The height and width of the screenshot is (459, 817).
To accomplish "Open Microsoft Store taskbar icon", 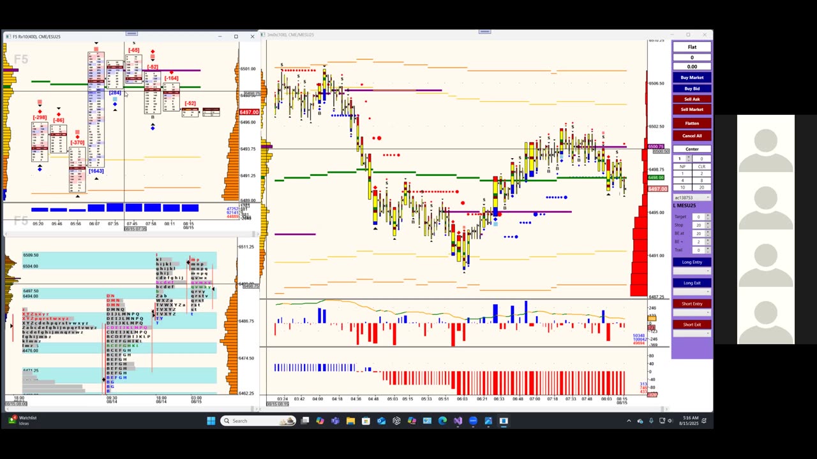I will pyautogui.click(x=366, y=421).
